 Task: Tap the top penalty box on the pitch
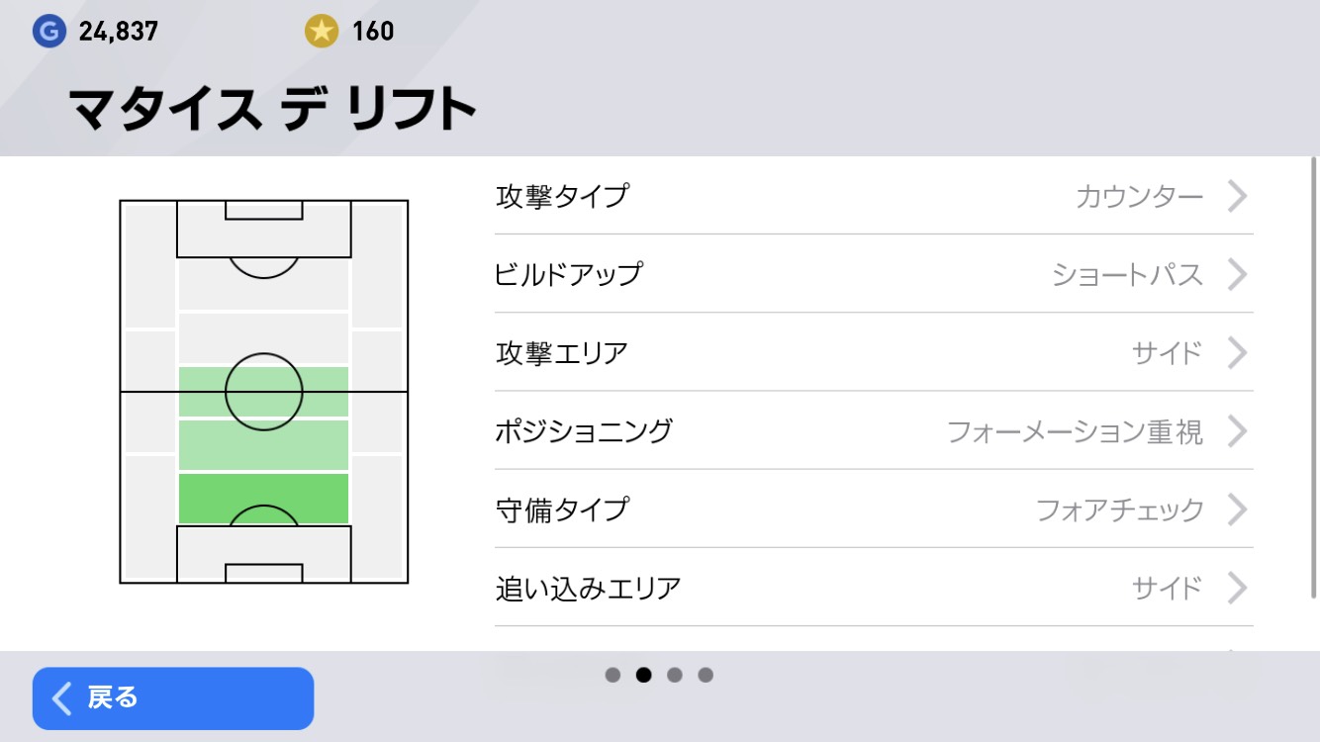pos(263,229)
